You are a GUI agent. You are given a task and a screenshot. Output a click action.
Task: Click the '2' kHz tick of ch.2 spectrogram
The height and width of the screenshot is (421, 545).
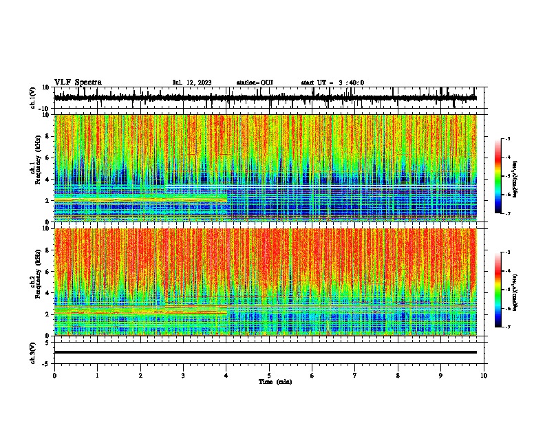(47, 314)
